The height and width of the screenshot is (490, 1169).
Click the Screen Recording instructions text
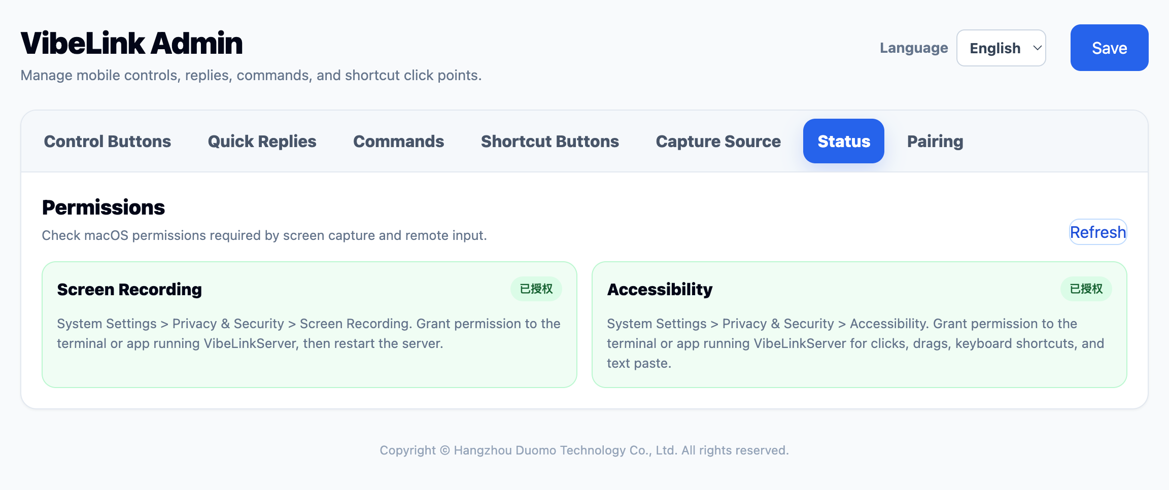pyautogui.click(x=308, y=333)
